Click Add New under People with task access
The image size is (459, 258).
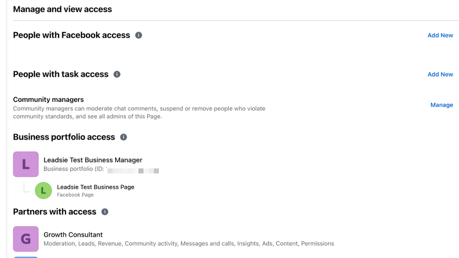pyautogui.click(x=440, y=74)
